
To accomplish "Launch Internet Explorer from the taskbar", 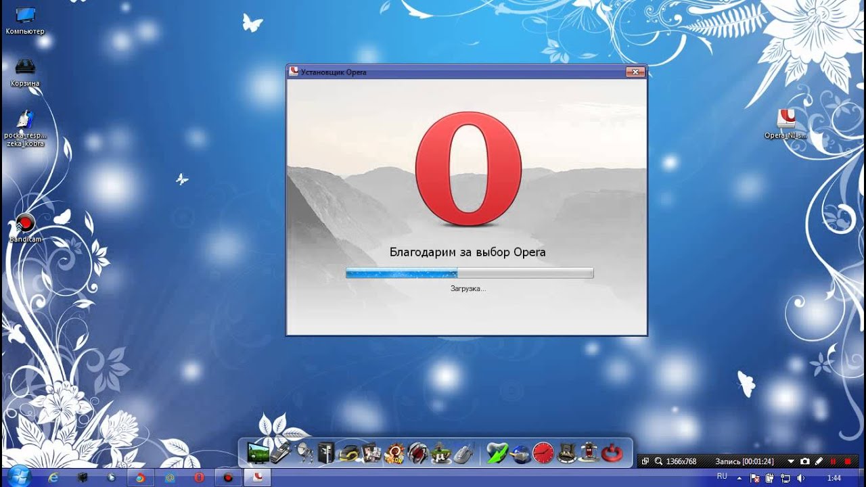I will point(53,478).
